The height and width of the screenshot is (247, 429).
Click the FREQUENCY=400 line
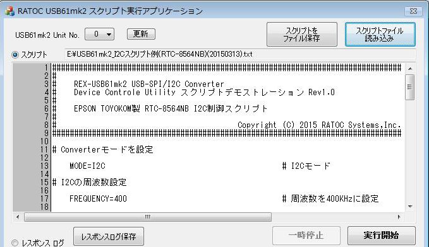click(98, 198)
